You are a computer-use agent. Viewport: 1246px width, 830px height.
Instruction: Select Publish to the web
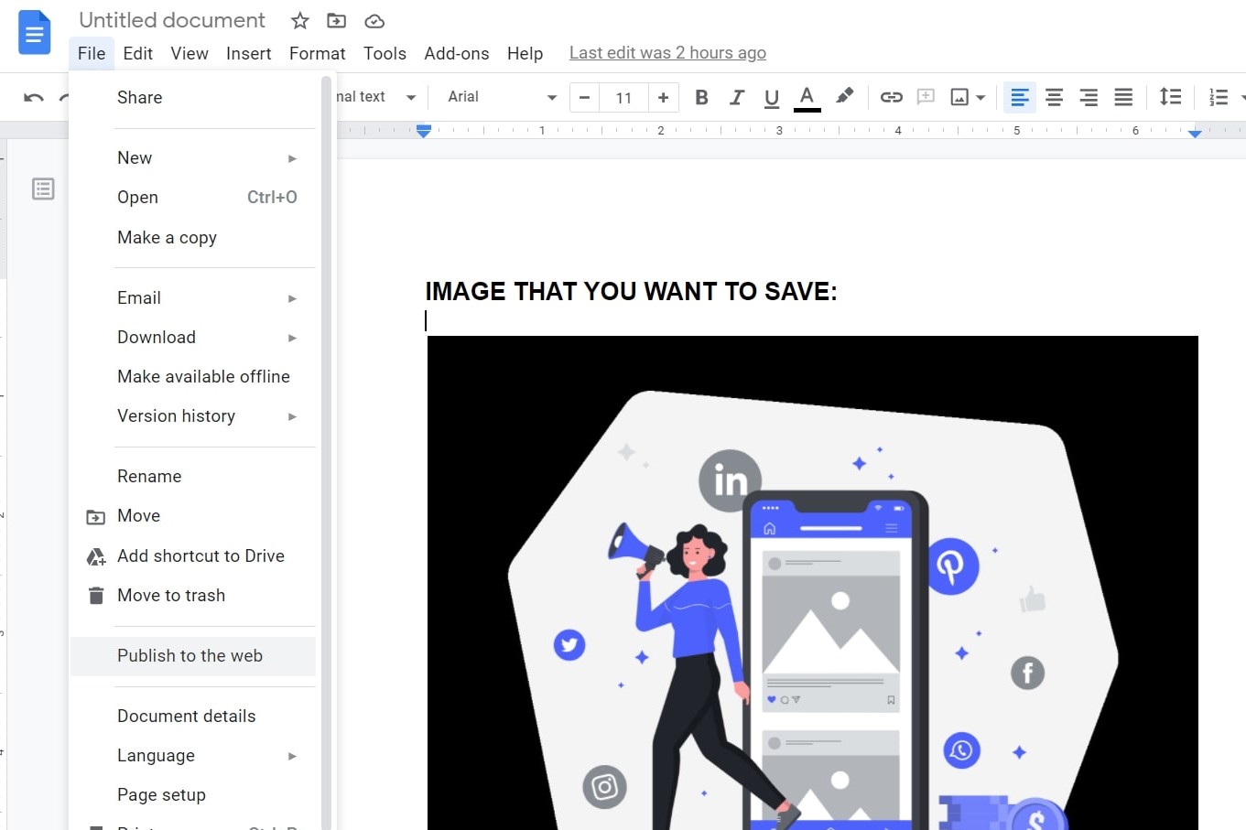[x=192, y=655]
